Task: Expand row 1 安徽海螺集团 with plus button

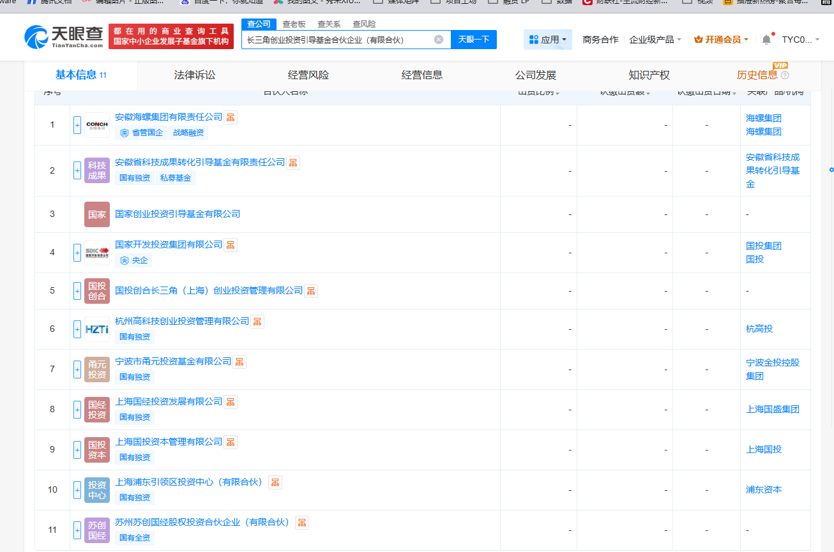Action: coord(77,125)
